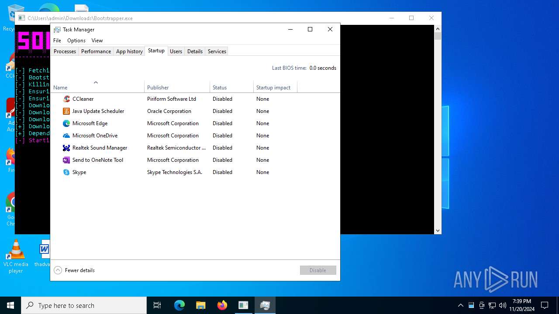Switch to the Details tab
Image resolution: width=559 pixels, height=314 pixels.
195,51
